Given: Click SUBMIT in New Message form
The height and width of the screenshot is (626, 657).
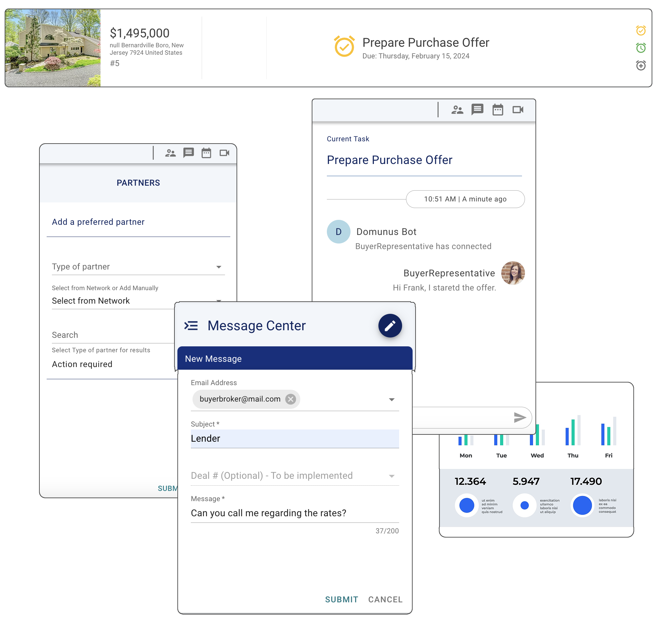Looking at the screenshot, I should tap(341, 599).
